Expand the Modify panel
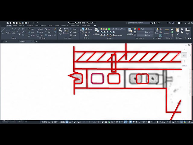 pos(42,38)
